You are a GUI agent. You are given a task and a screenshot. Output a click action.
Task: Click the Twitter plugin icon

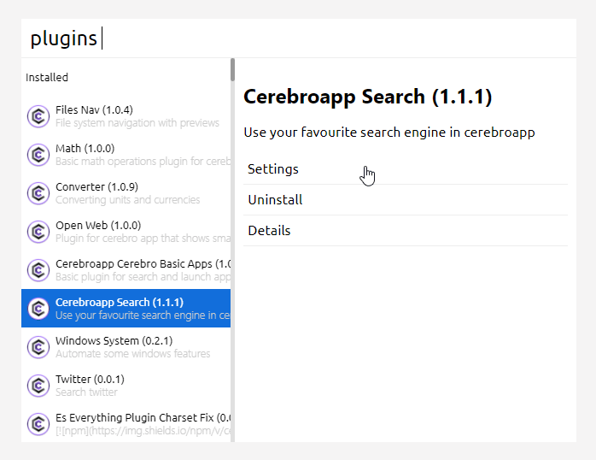tap(38, 386)
